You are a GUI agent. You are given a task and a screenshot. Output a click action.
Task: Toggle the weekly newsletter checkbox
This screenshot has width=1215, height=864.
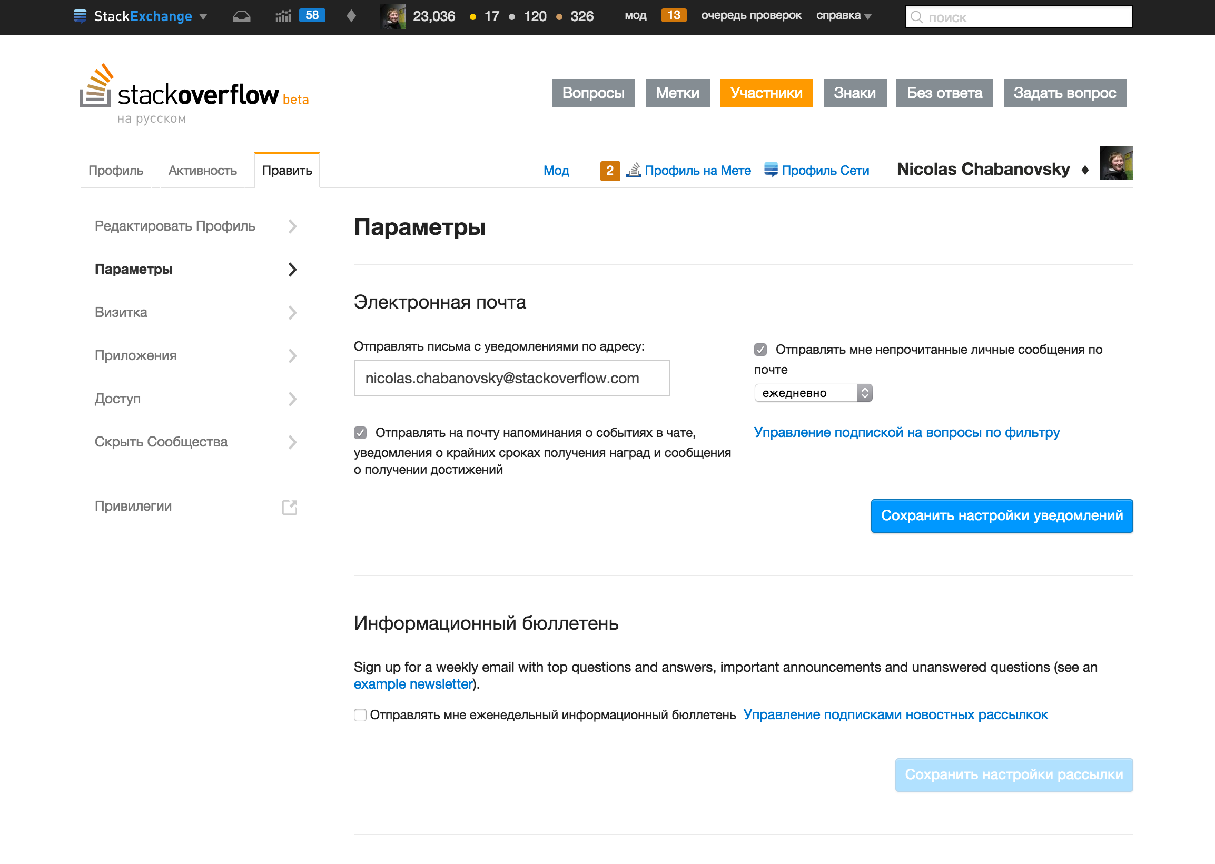click(x=360, y=714)
